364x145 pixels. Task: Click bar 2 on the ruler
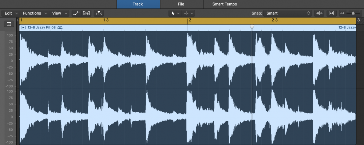190,20
